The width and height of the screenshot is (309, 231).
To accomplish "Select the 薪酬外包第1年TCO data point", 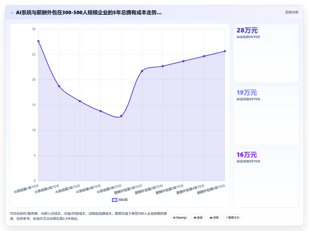I will click(142, 71).
